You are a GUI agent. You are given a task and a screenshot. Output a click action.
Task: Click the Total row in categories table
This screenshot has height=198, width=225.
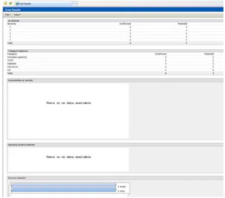click(x=115, y=73)
